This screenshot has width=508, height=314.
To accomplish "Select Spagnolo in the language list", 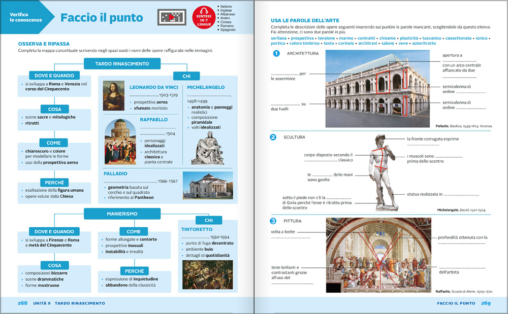I will coord(228,30).
